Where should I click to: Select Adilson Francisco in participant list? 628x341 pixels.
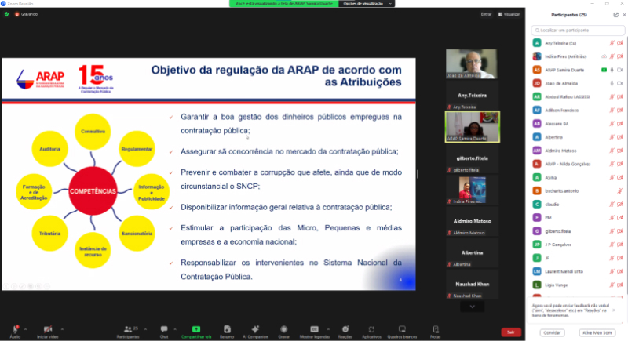[x=578, y=110]
